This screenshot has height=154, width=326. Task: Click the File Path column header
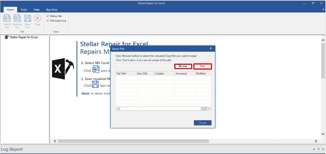126,74
